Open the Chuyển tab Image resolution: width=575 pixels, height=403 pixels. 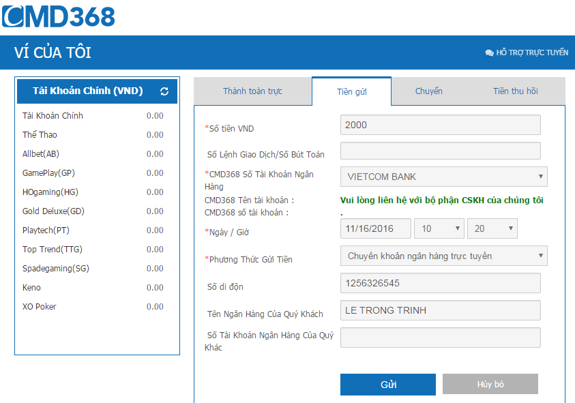pos(428,91)
